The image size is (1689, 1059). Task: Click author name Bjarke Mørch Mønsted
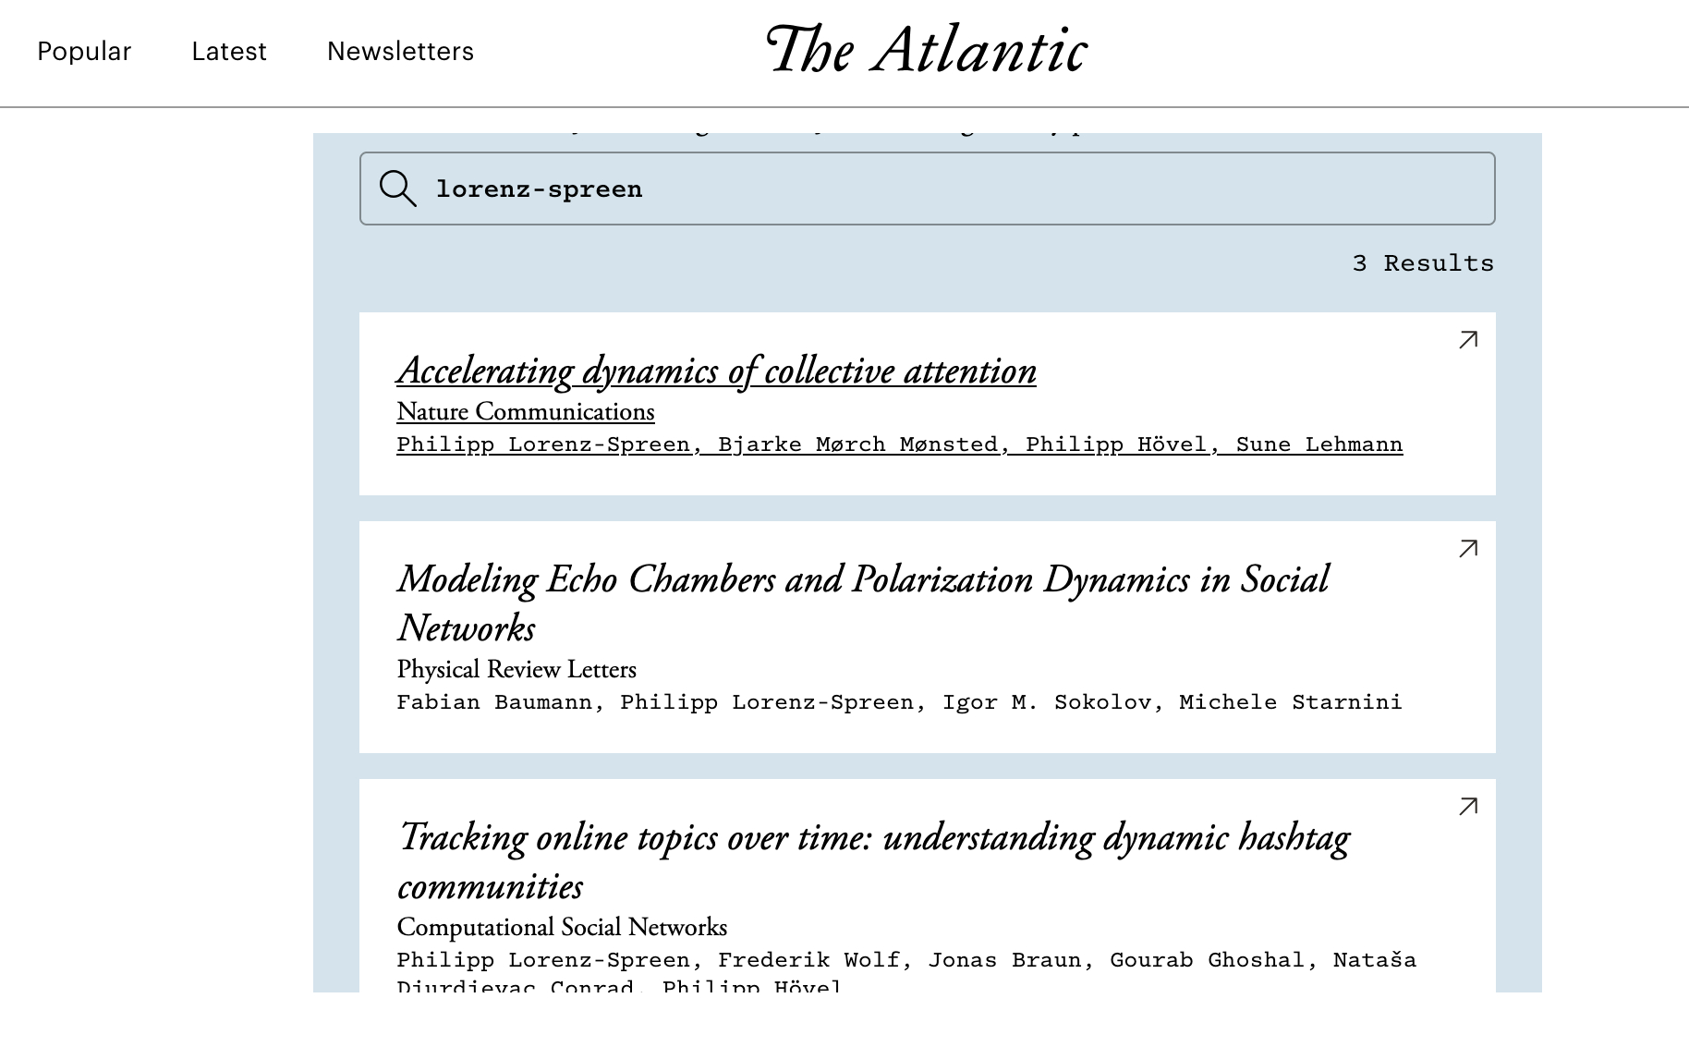tap(857, 444)
